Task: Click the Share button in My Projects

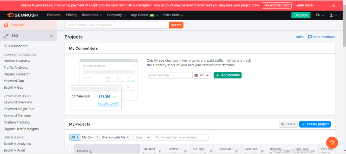Action: coord(288,124)
